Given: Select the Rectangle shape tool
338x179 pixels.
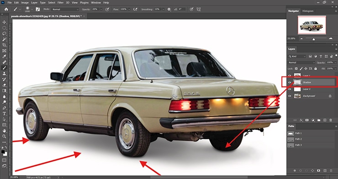Looking at the screenshot, I should (x=4, y=125).
